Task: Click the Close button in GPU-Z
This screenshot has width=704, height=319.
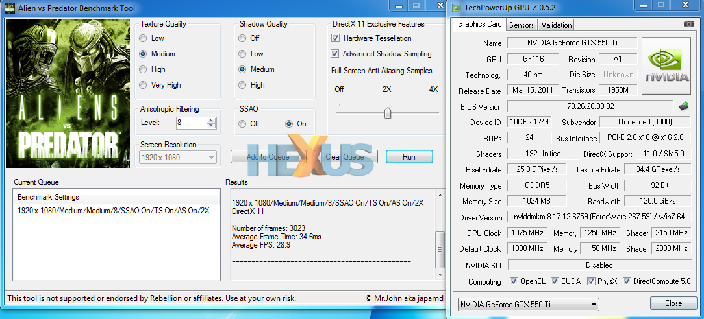Action: [x=673, y=303]
